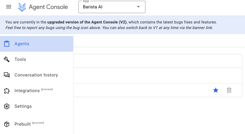Click the Tools label in the sidebar

pos(20,59)
